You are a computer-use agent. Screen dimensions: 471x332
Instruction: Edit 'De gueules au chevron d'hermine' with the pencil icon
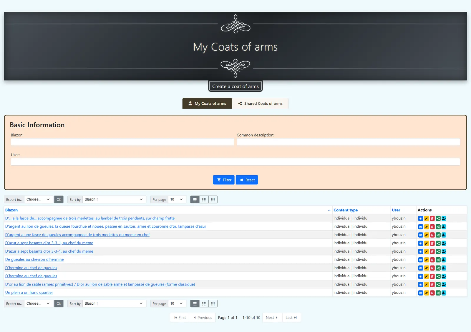tap(426, 260)
